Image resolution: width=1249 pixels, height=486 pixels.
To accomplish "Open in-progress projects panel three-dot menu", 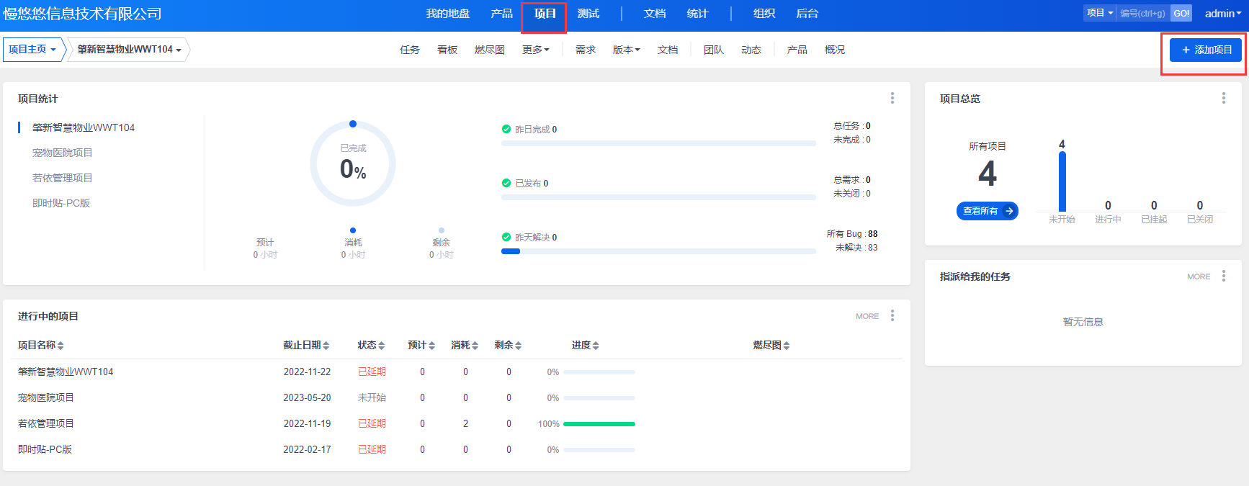I will click(892, 315).
